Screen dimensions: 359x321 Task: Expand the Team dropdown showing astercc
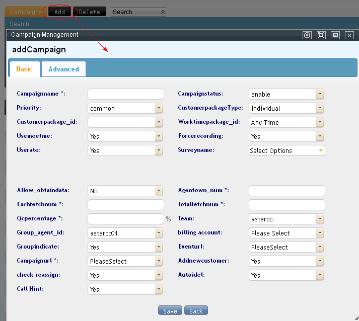(x=320, y=219)
